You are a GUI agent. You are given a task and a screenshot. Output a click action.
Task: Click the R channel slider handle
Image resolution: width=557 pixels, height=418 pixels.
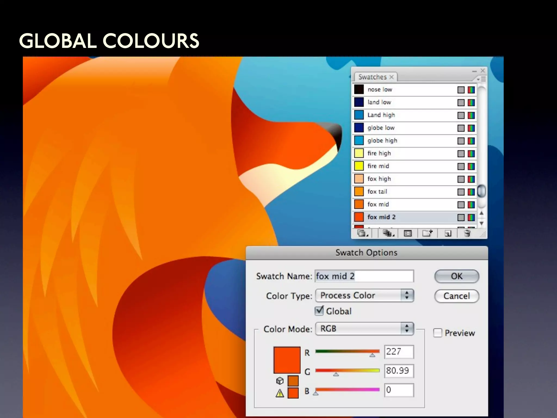pyautogui.click(x=372, y=355)
